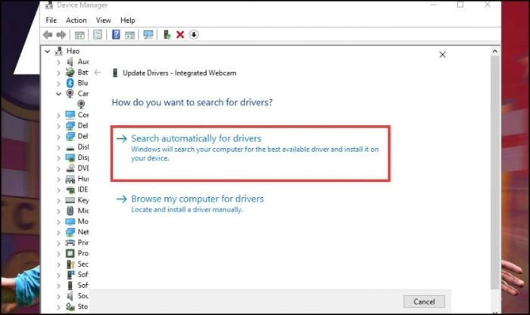Viewport: 530px width, 315px height.
Task: Select the DVD drives icon
Action: click(x=70, y=168)
